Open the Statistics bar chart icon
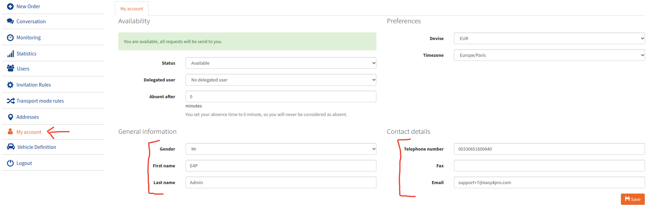This screenshot has width=655, height=205. (x=11, y=54)
